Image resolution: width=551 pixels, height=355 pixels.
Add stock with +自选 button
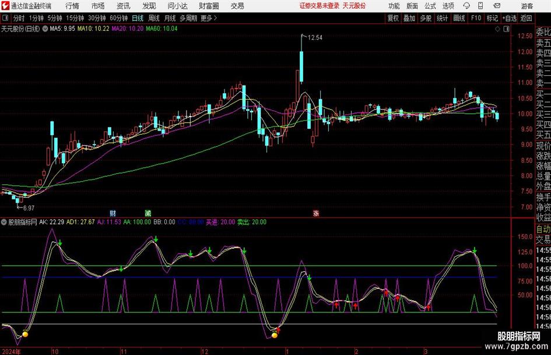pos(510,18)
